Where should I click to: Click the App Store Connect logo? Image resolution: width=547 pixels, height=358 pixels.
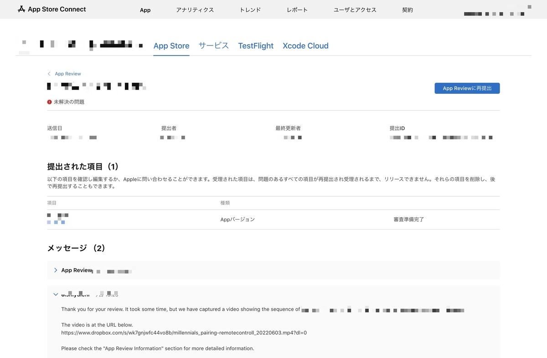click(x=52, y=9)
